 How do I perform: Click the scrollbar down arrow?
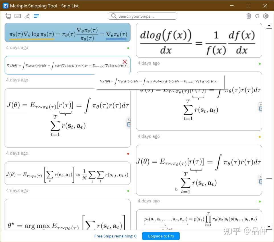(269, 226)
